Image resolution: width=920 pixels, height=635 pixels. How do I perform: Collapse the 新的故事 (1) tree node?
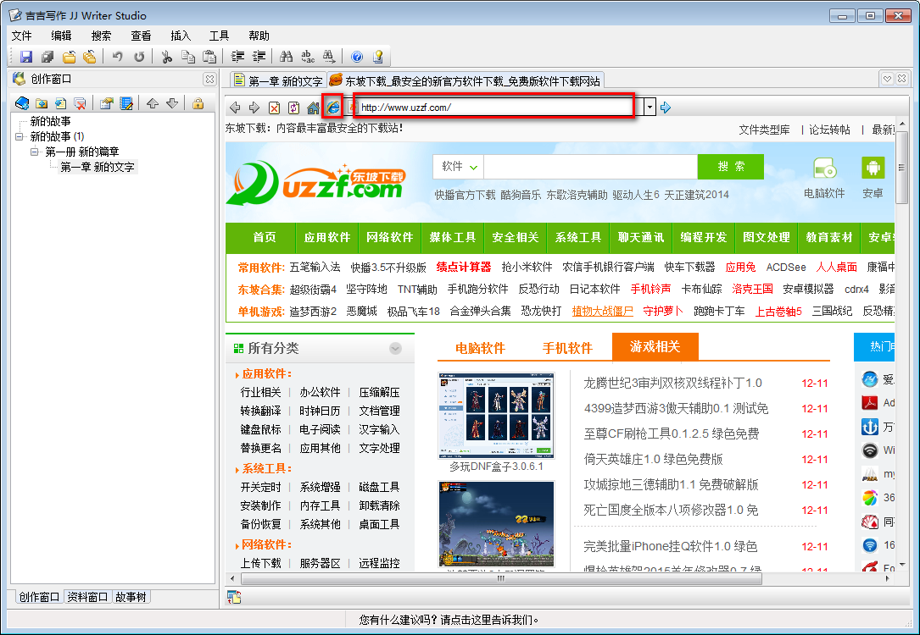click(20, 136)
